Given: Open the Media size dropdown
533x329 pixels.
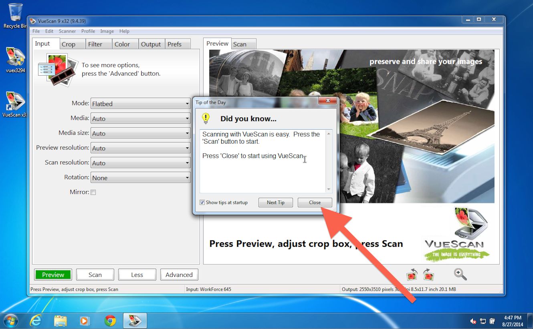Looking at the screenshot, I should point(140,133).
